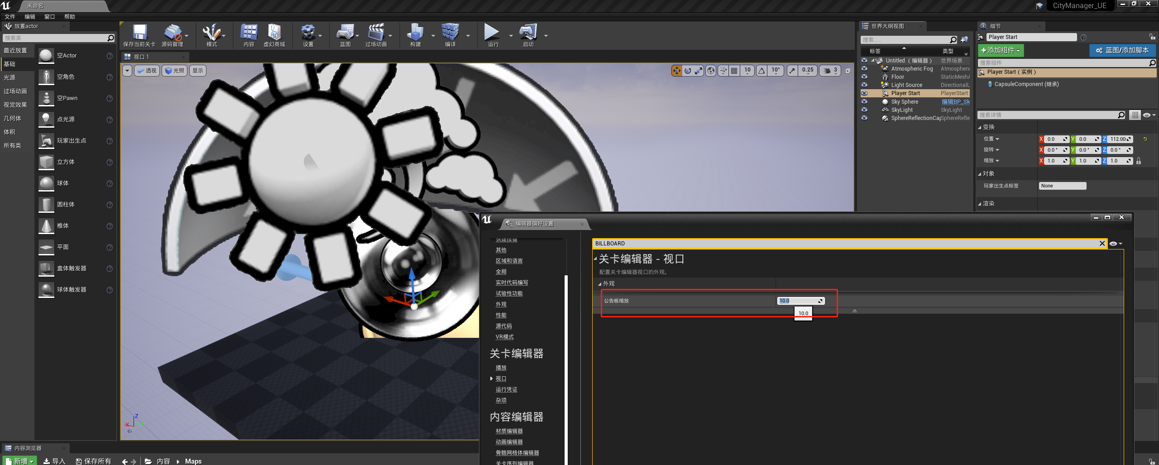Toggle visibility of SphereReflectionCapture actor
Screen dimensions: 1159x465
(x=864, y=118)
